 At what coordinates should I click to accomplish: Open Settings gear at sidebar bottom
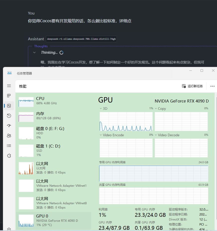[9, 229]
